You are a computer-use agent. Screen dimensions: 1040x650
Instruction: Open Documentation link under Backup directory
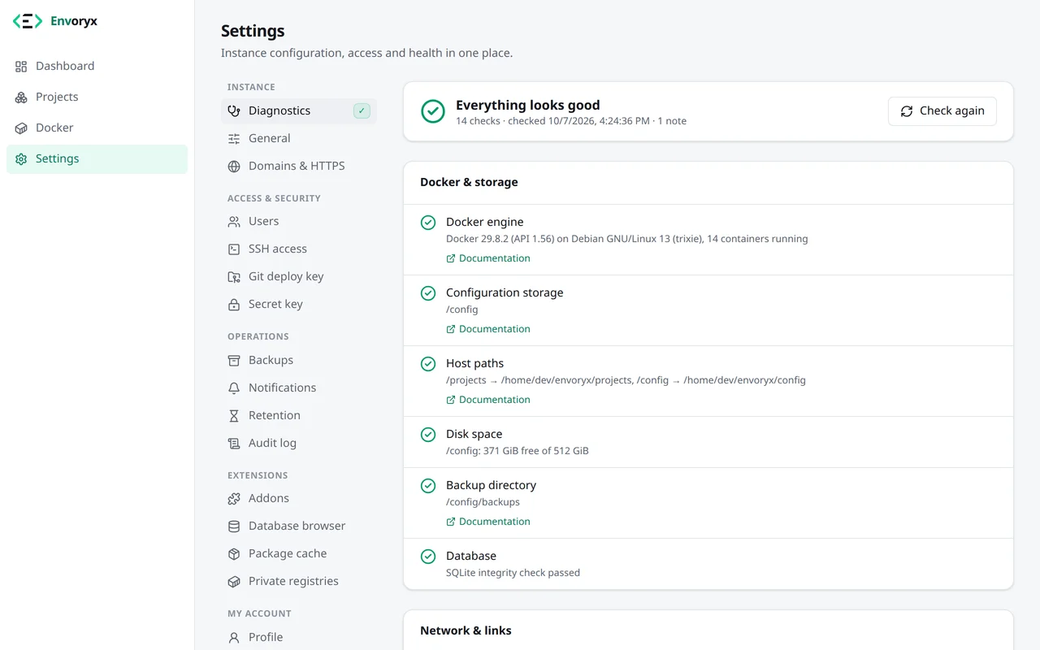pyautogui.click(x=488, y=522)
